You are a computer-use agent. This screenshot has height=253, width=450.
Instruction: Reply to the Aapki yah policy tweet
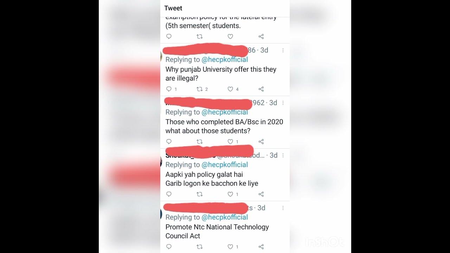point(169,194)
